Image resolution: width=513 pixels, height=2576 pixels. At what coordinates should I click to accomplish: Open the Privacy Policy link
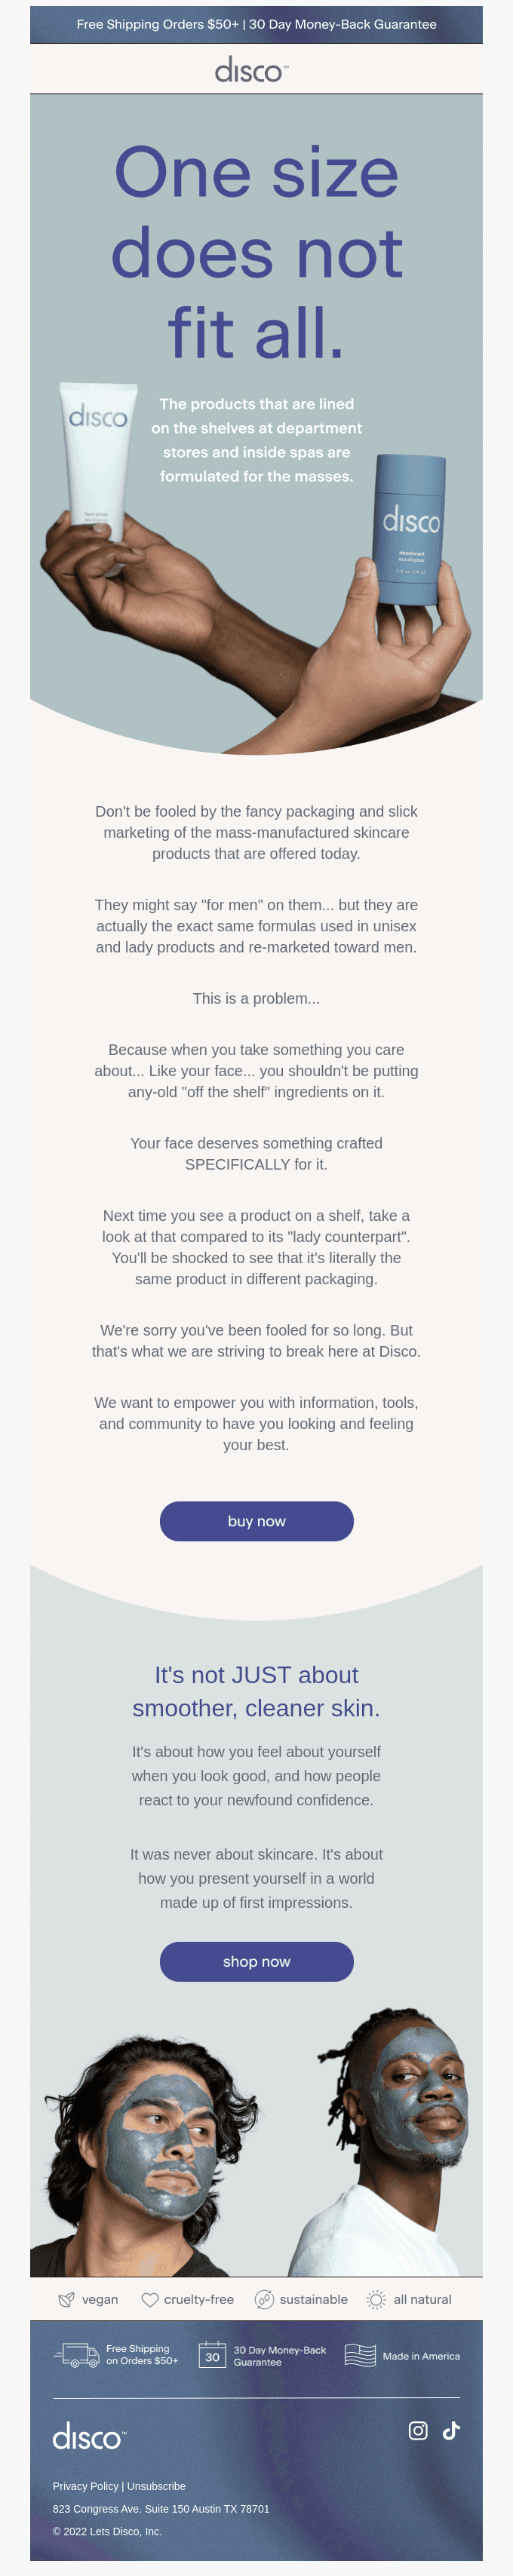[x=85, y=2486]
